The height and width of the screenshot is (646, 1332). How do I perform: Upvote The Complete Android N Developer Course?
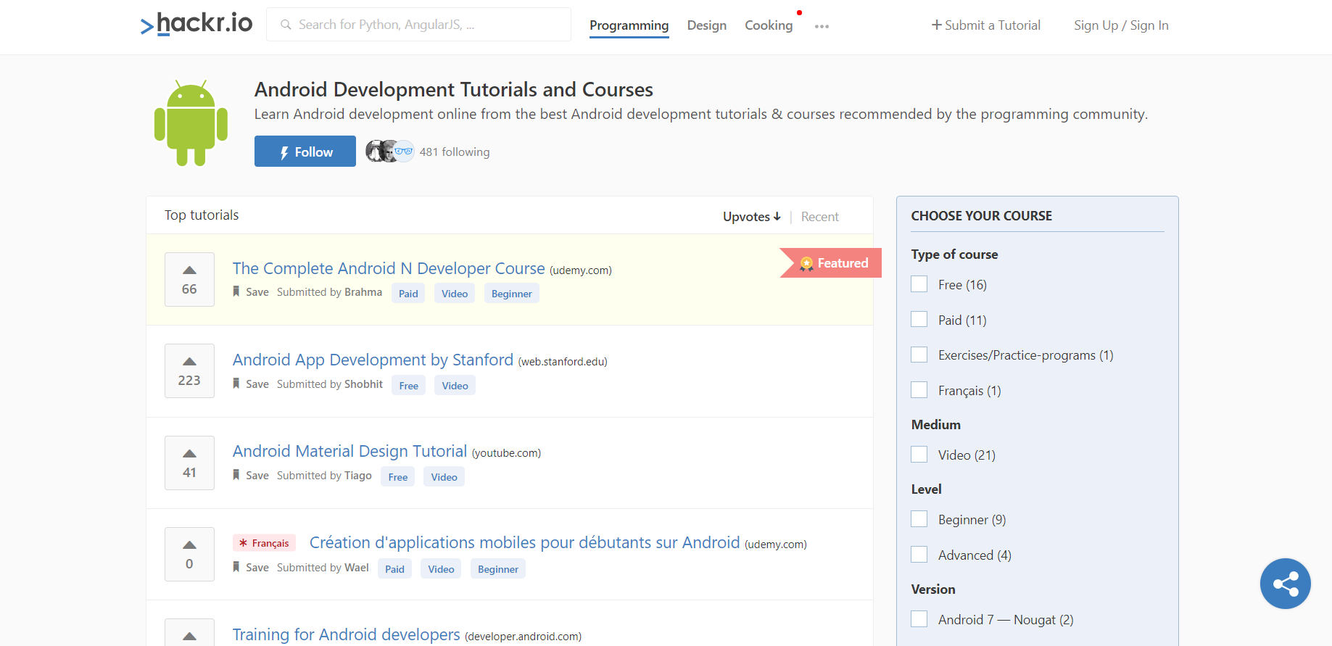(x=189, y=279)
